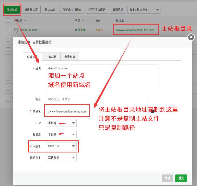This screenshot has height=186, width=197.
Task: Submit the form with the 提交 button
Action: [181, 178]
